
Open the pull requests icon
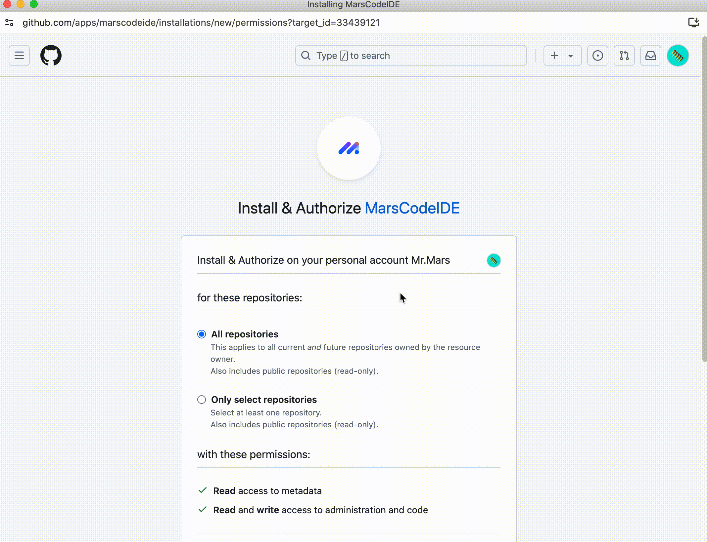coord(624,56)
